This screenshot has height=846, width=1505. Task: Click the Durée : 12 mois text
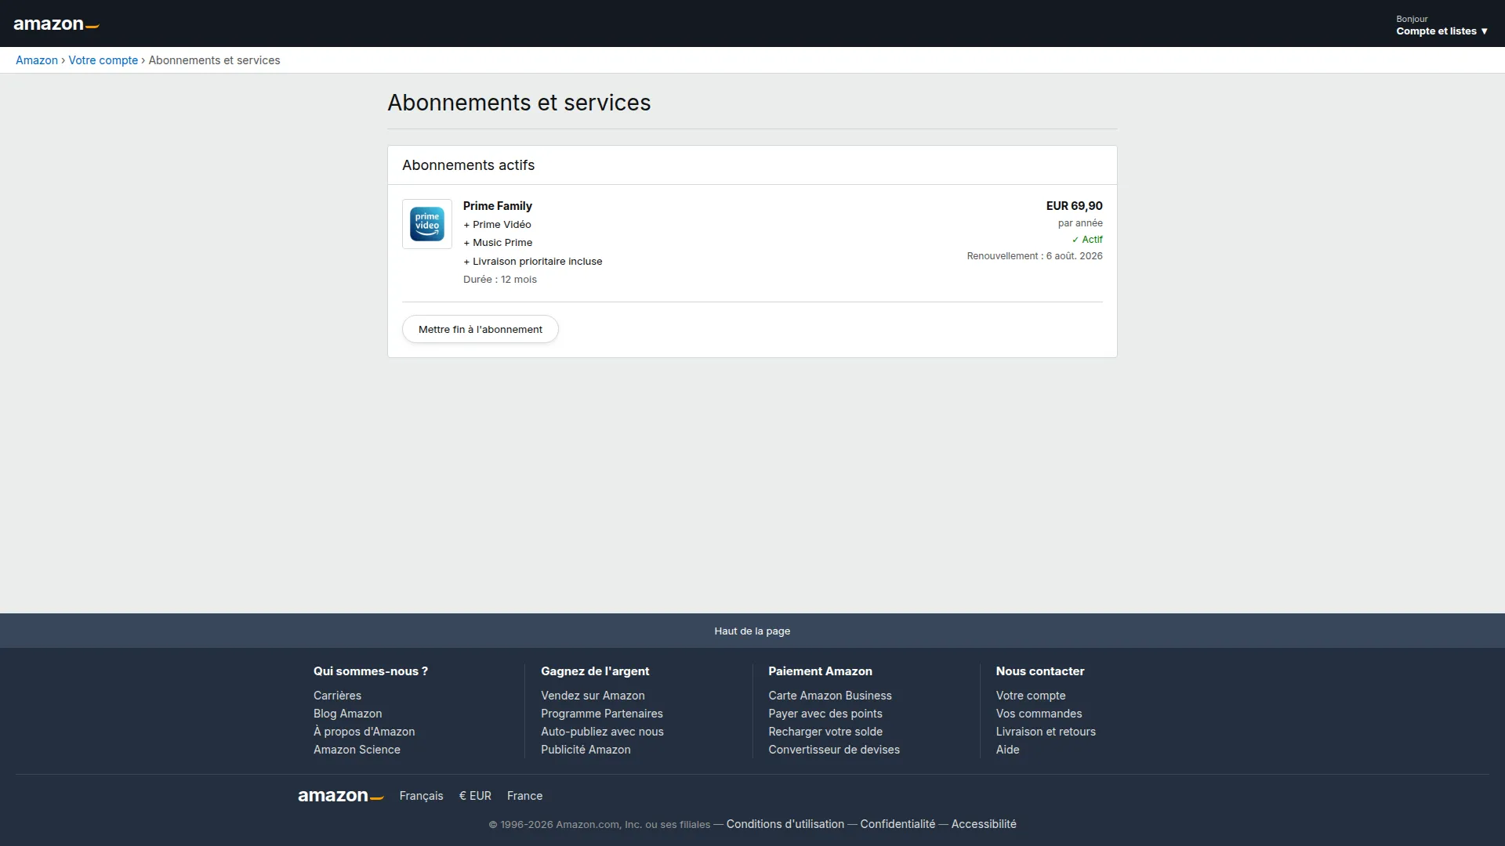[x=500, y=280]
